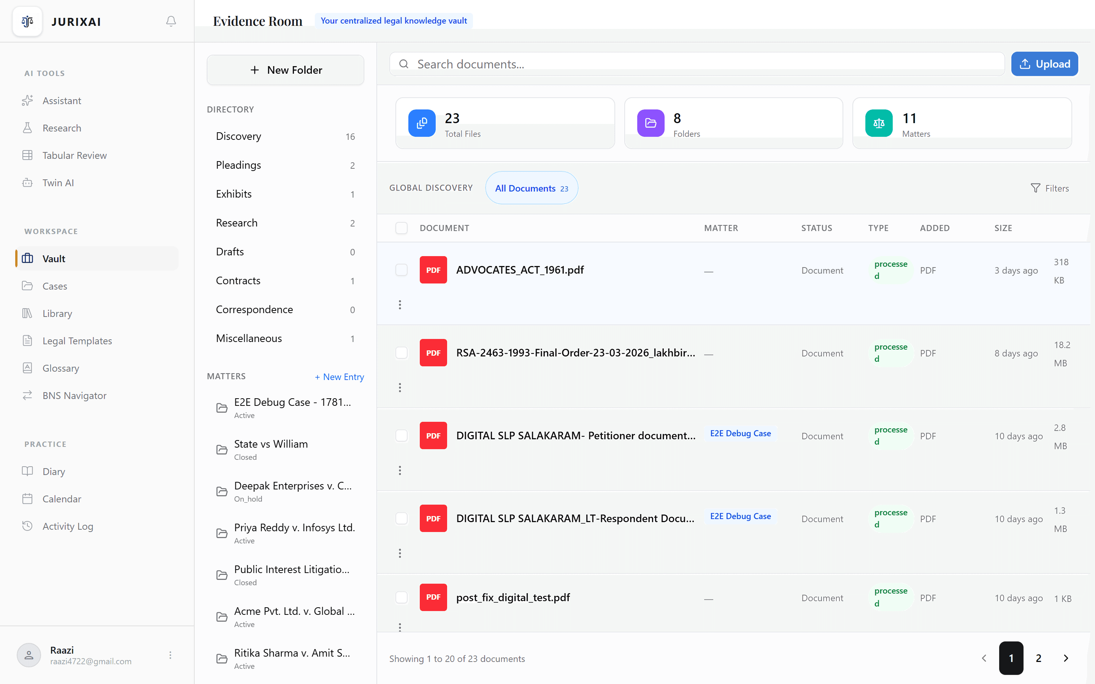Screen dimensions: 1095x684
Task: Click the Raazi profile avatar
Action: pyautogui.click(x=29, y=655)
